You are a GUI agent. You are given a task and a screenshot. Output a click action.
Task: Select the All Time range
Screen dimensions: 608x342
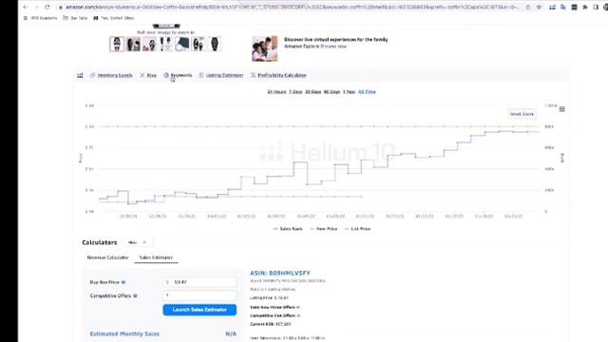click(x=367, y=92)
